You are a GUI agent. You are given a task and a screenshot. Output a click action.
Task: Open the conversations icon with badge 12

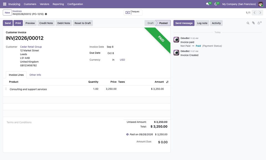208,4
